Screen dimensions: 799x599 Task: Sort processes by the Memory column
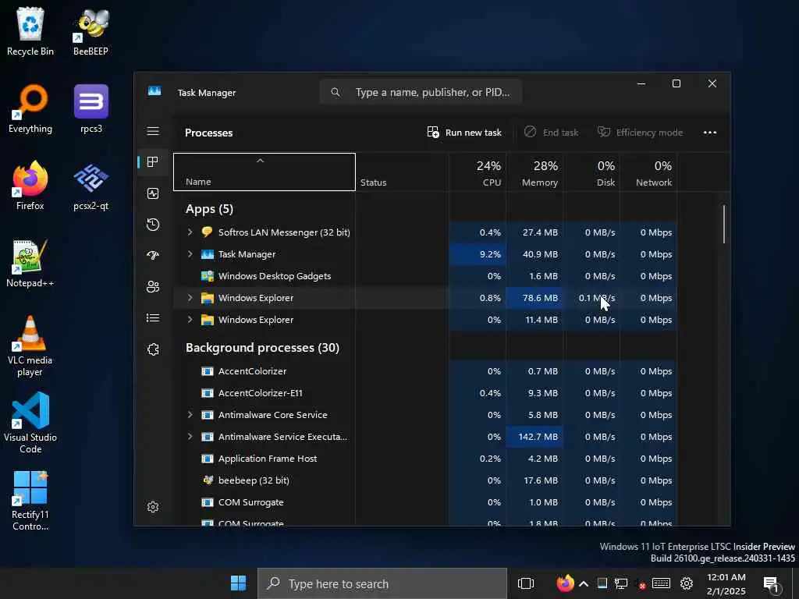[534, 172]
